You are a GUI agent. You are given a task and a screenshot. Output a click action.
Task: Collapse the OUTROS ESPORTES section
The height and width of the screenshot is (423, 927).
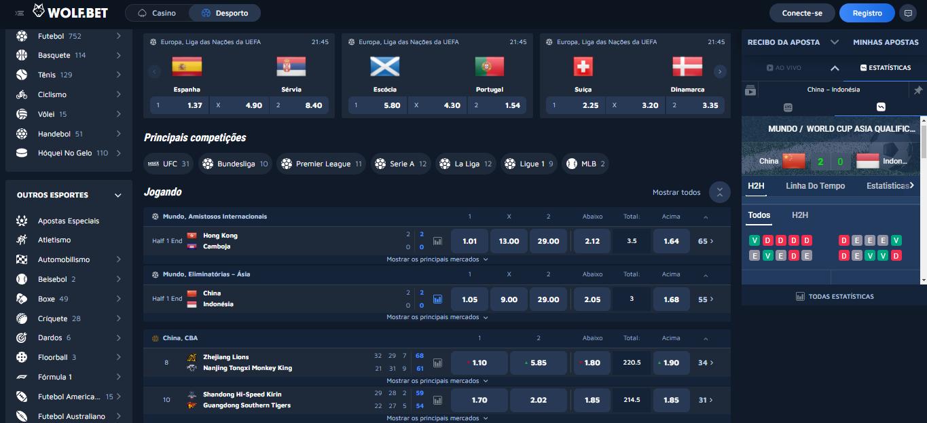(x=117, y=195)
